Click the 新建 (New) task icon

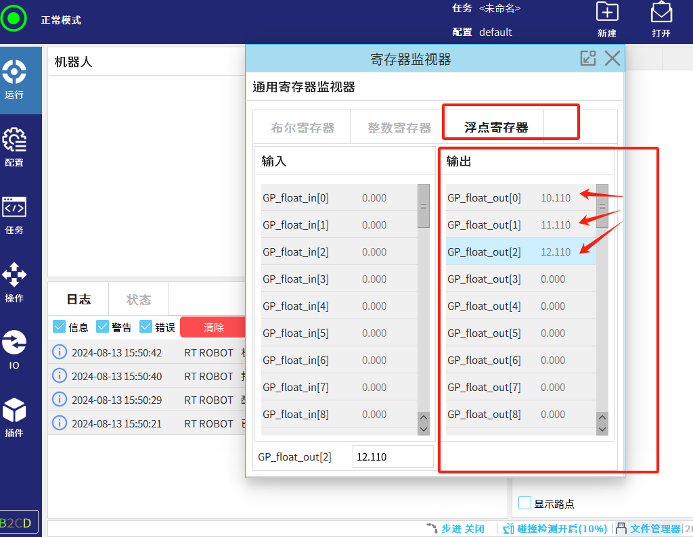(x=607, y=19)
